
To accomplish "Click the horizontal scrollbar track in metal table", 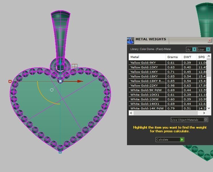I will coord(166,113).
